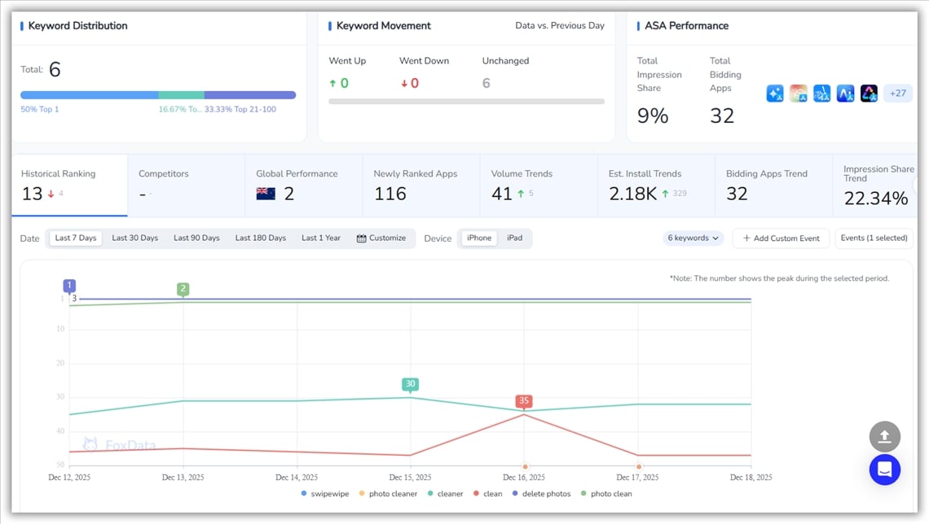Viewport: 929px width, 524px height.
Task: Click the peach-colored bidding app icon
Action: [799, 94]
